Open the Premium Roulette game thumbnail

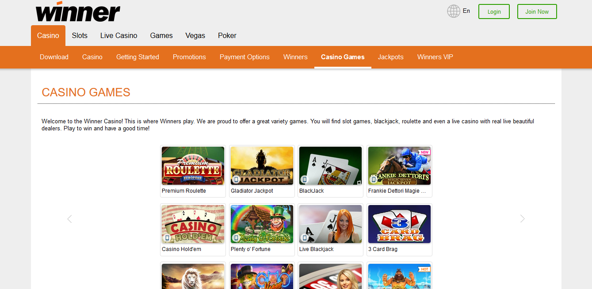click(x=193, y=166)
